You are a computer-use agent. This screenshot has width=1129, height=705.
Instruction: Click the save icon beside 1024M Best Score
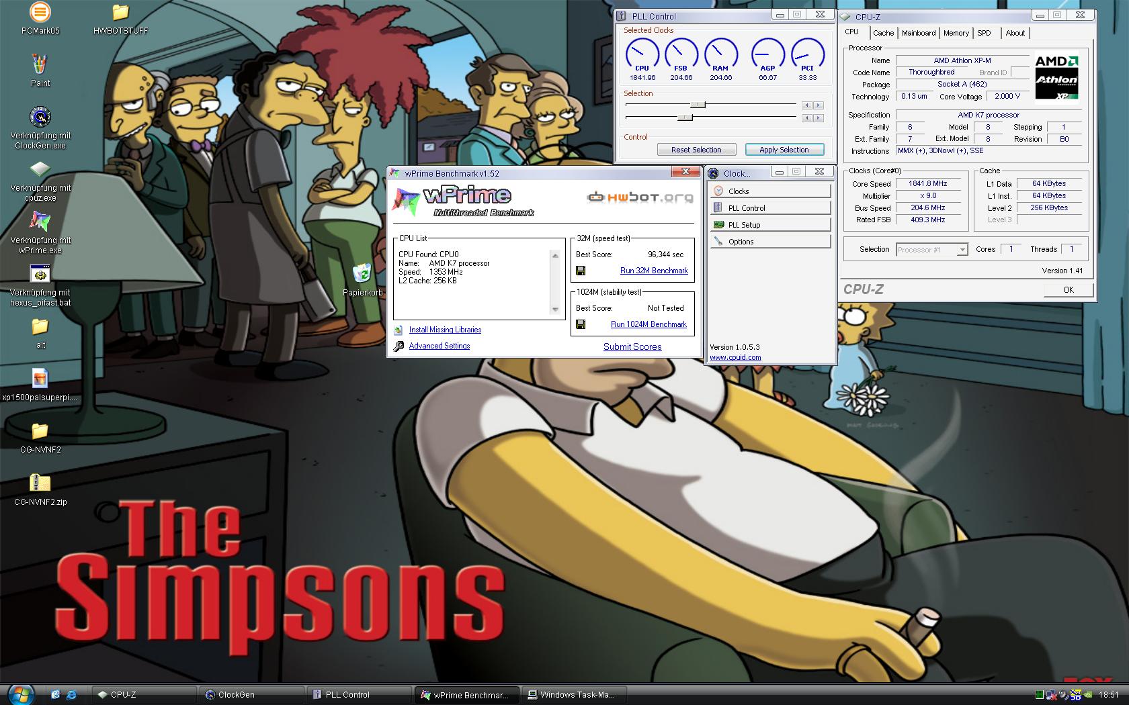click(581, 324)
